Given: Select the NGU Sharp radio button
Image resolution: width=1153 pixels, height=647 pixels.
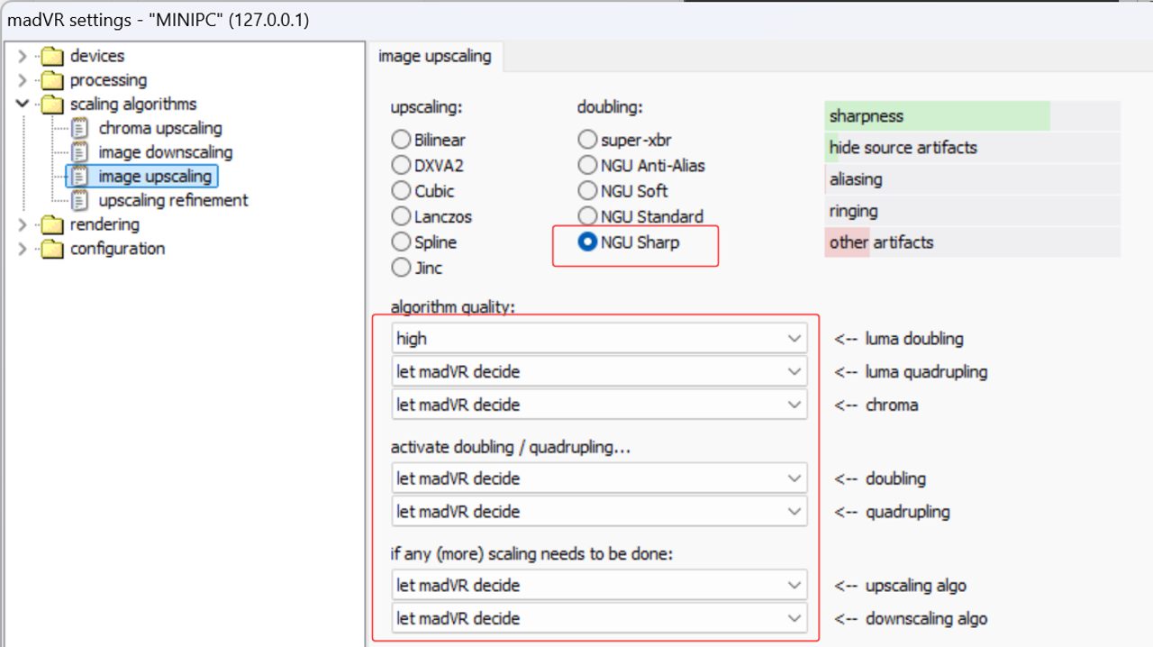Looking at the screenshot, I should click(x=587, y=241).
